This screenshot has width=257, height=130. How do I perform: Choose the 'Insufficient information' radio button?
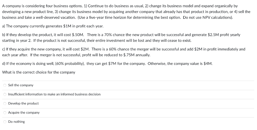(5, 94)
